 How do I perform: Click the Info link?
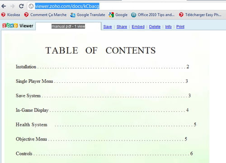(x=169, y=27)
